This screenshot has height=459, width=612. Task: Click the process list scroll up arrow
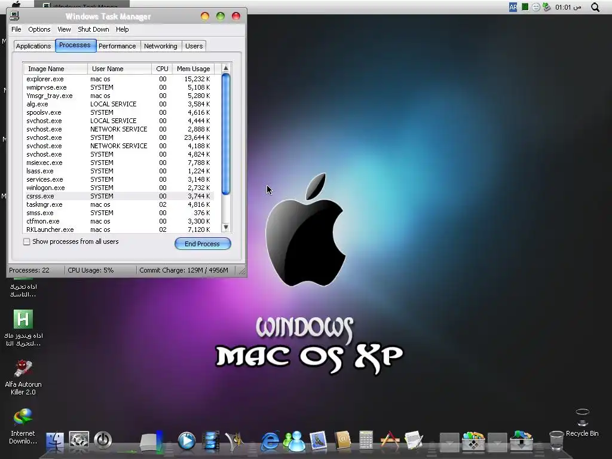[225, 68]
